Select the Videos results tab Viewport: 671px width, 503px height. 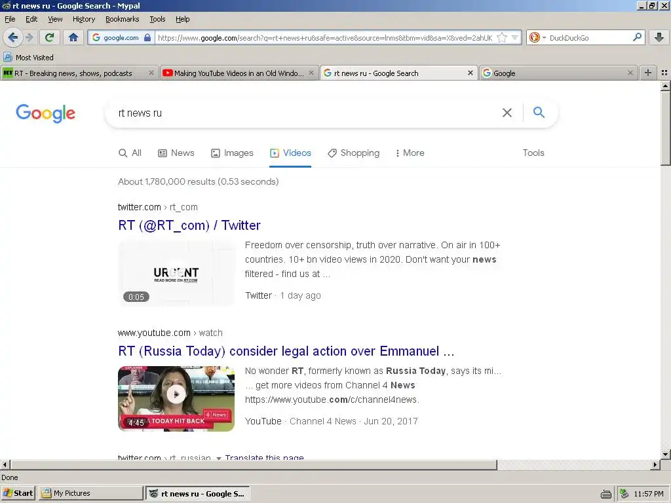pos(290,153)
